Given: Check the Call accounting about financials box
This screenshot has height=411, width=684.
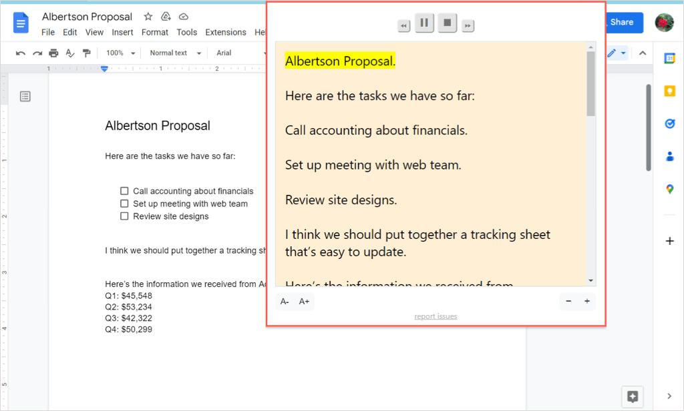Looking at the screenshot, I should 124,191.
